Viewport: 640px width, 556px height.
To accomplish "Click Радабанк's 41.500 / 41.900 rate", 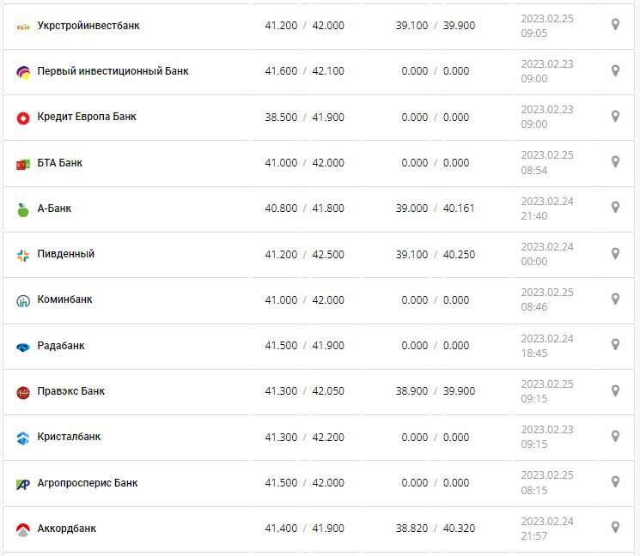I will [304, 346].
